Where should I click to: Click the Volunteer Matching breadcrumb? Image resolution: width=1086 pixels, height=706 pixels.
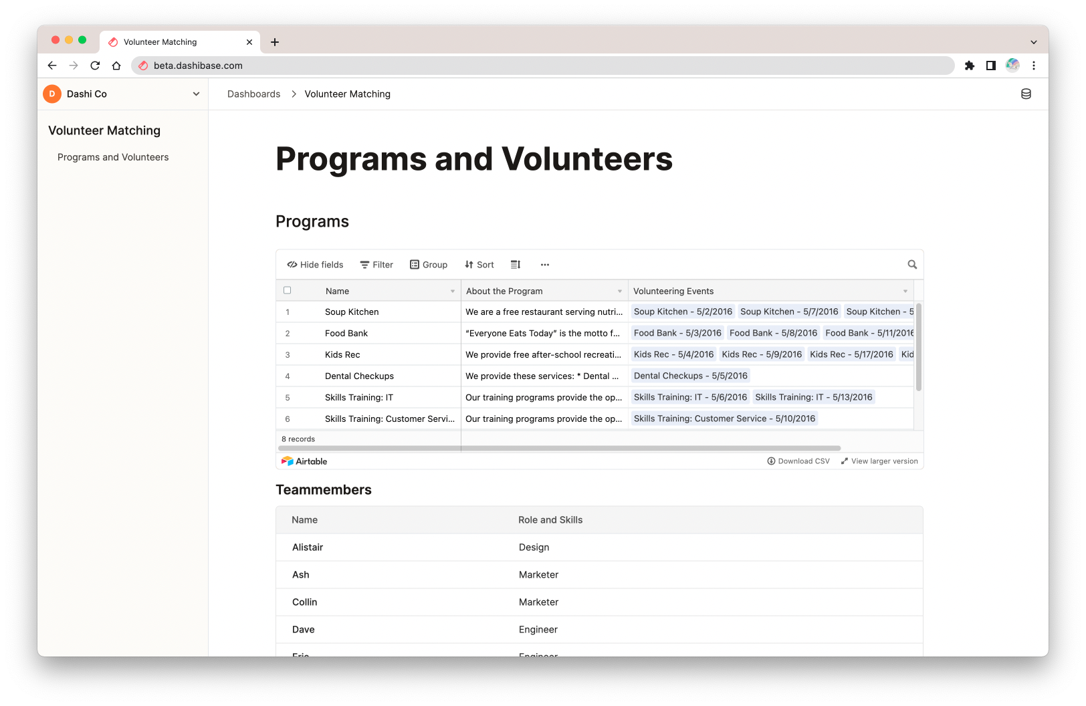tap(348, 94)
